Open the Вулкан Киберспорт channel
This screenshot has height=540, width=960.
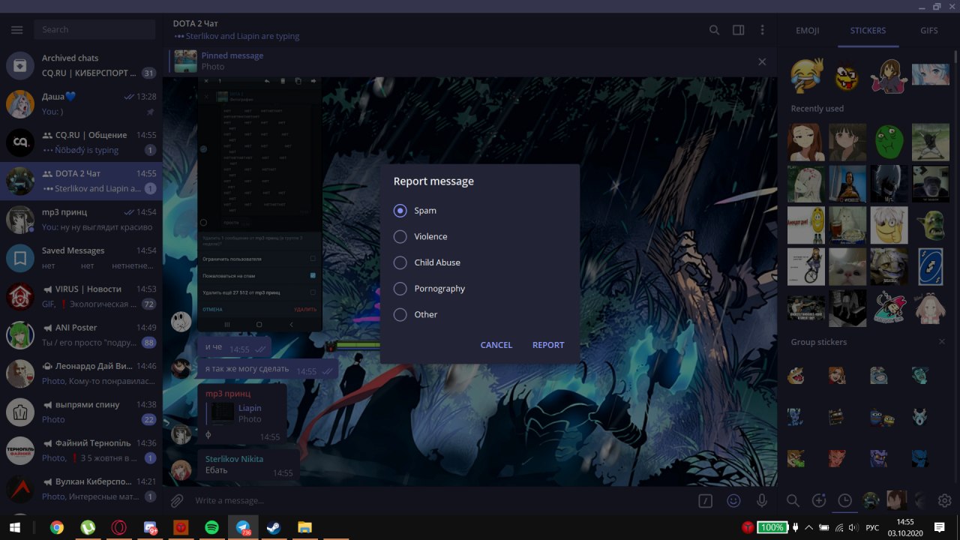(81, 488)
